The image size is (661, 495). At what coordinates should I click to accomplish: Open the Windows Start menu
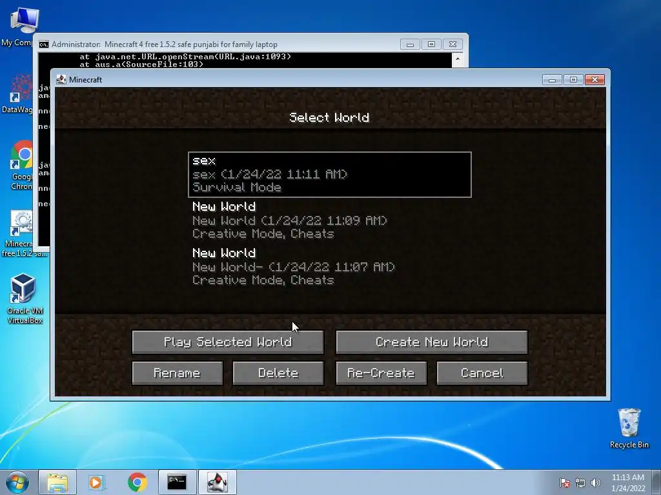coord(17,482)
